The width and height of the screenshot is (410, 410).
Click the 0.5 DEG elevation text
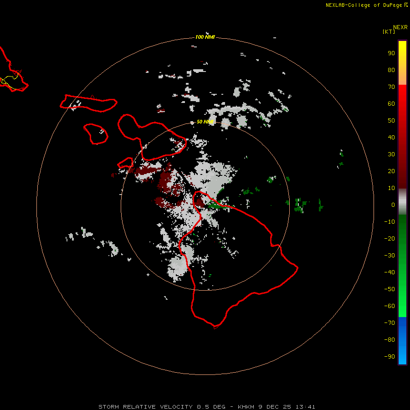[211, 407]
